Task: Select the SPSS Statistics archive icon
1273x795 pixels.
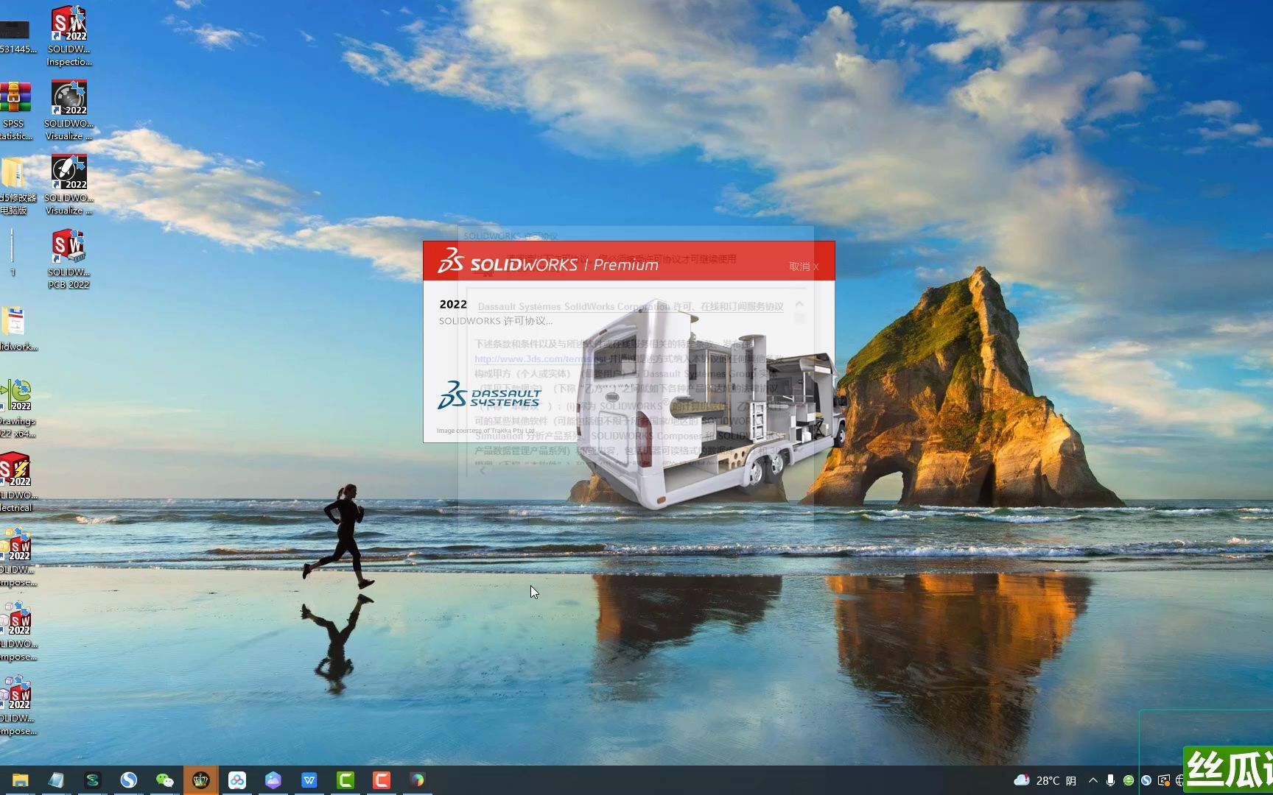Action: [x=15, y=110]
